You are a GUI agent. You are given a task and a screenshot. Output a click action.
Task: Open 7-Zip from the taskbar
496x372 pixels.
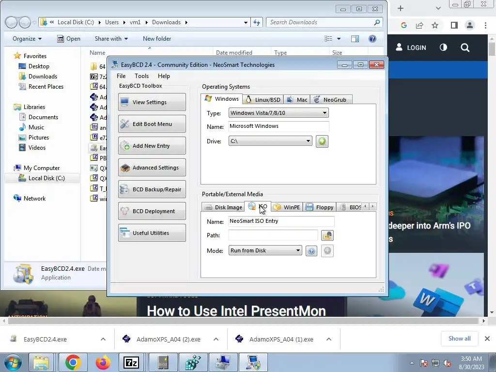[x=131, y=362]
